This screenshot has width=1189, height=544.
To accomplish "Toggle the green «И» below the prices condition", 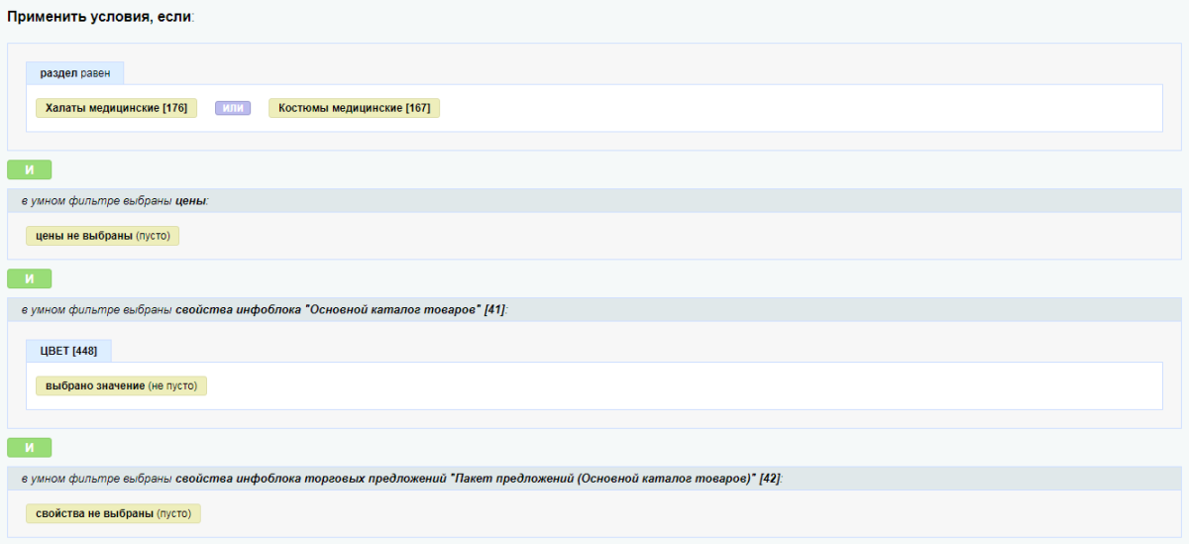I will click(29, 278).
